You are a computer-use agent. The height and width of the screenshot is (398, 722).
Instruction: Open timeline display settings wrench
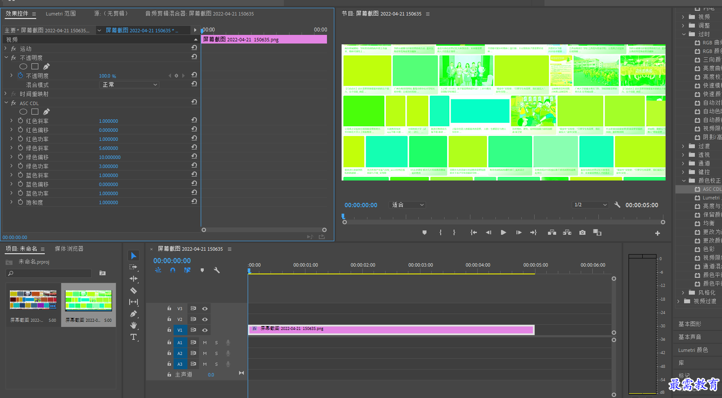(217, 270)
